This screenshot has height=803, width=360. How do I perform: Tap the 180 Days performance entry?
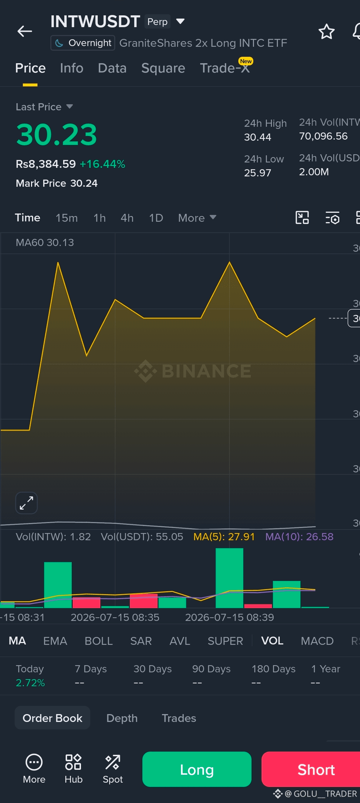tap(274, 675)
